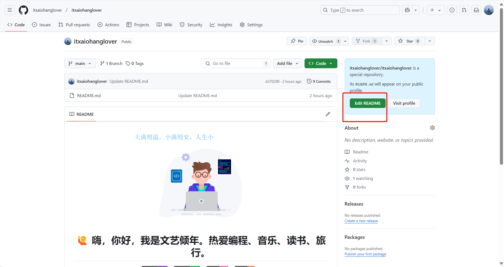Open the notifications inbox icon
Viewport: 504px width, 267px height.
(x=476, y=10)
